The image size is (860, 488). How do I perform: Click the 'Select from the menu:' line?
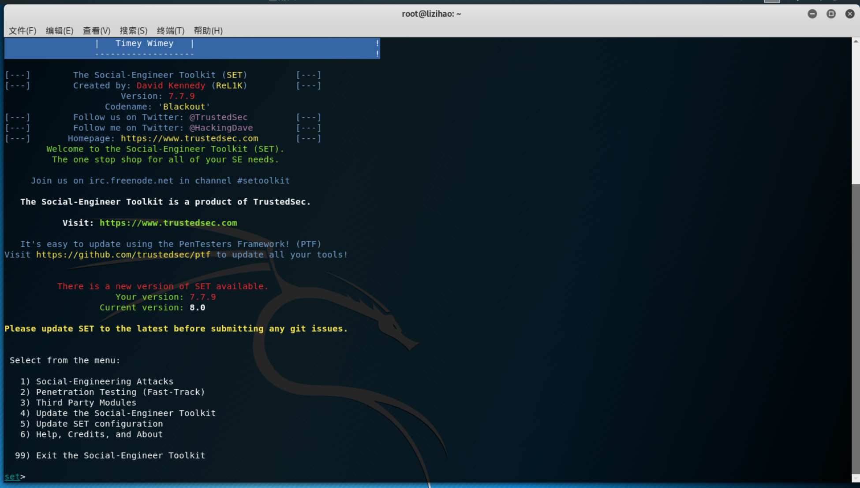click(x=65, y=360)
